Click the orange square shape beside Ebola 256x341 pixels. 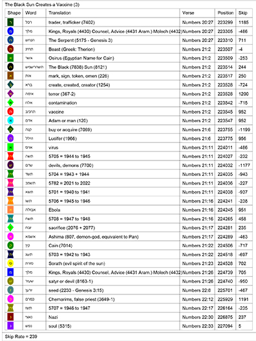pyautogui.click(x=10, y=210)
